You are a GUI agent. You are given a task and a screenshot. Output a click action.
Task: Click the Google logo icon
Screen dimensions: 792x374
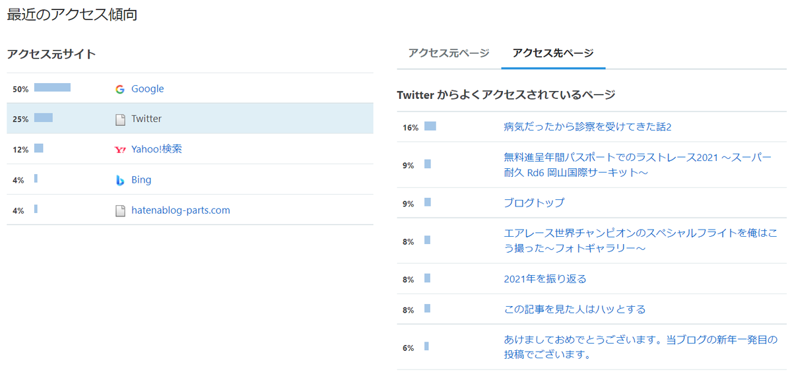click(119, 89)
